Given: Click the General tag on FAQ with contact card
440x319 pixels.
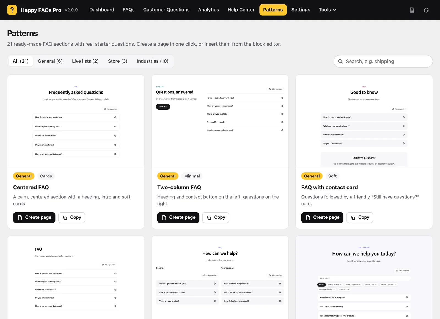Looking at the screenshot, I should coord(312,176).
